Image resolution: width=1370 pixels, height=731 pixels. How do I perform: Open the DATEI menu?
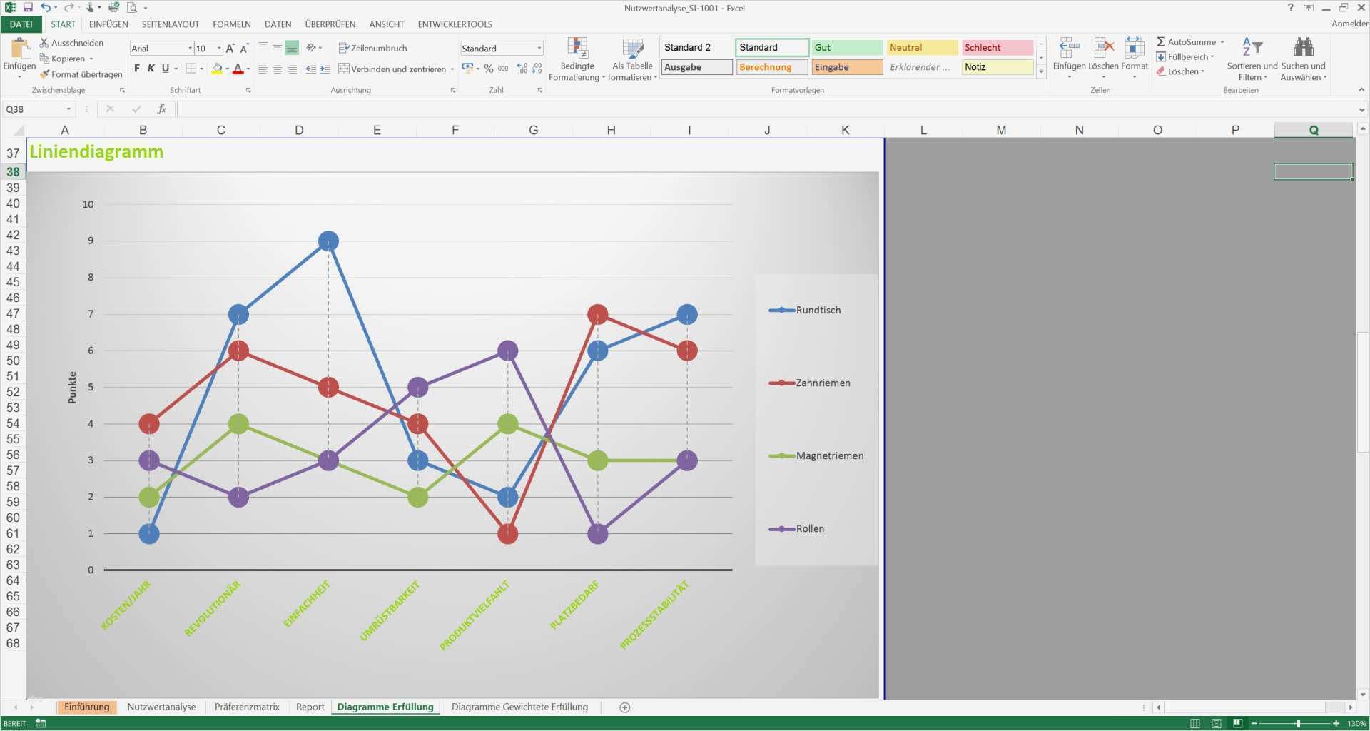21,24
